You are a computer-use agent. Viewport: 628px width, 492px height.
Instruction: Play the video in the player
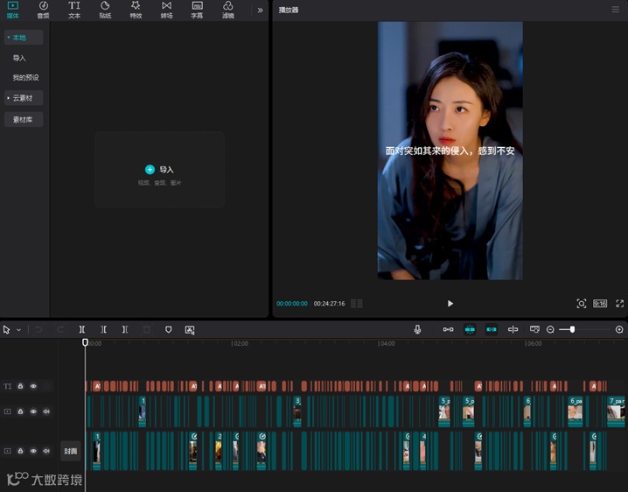(x=450, y=303)
